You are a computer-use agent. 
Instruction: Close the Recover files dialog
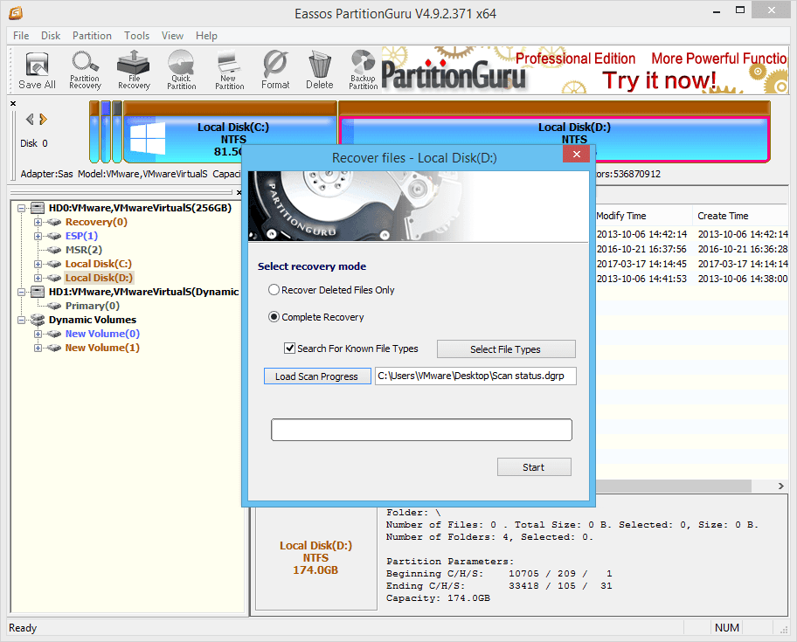coord(577,154)
